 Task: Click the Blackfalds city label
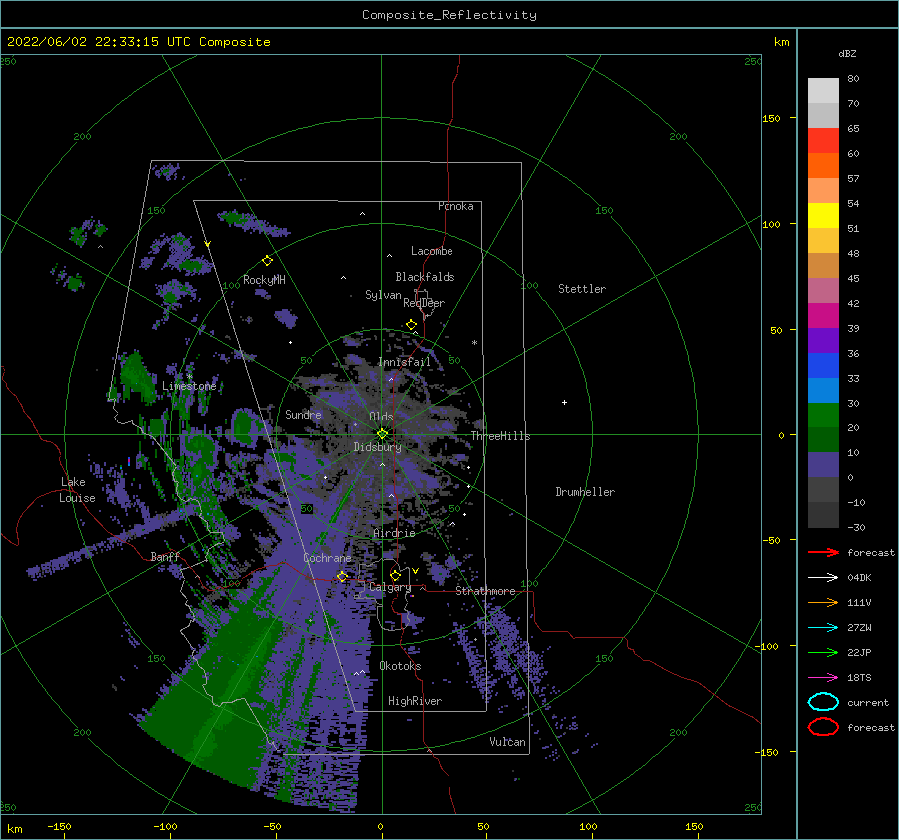coord(425,277)
